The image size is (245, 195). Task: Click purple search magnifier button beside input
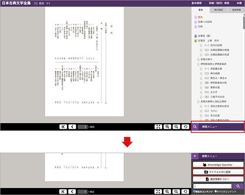[238, 186]
